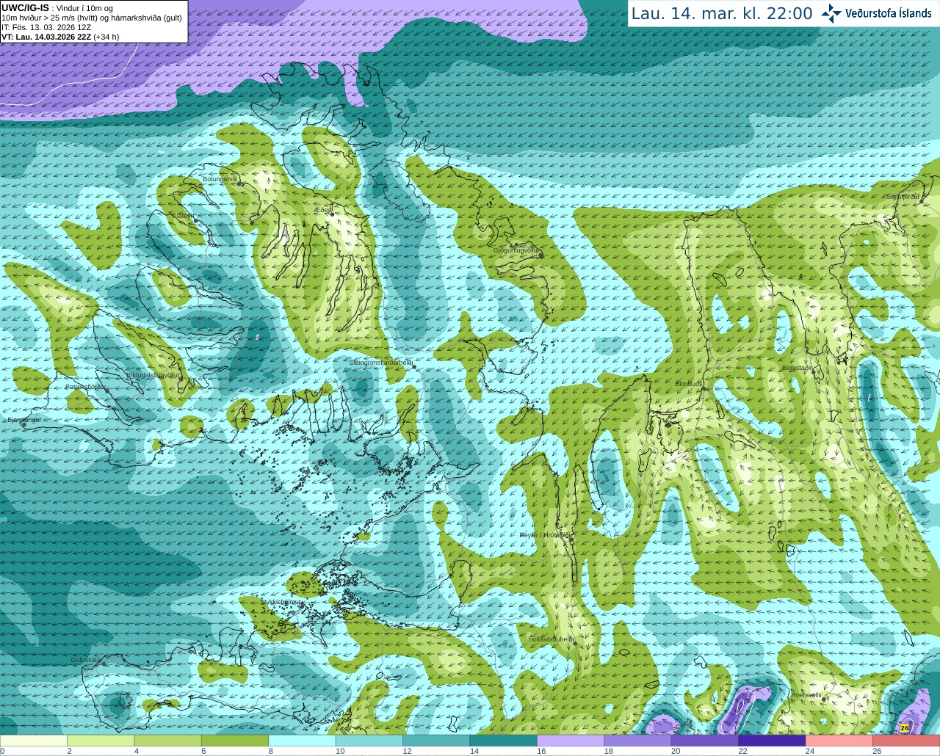Viewport: 940px width, 756px height.
Task: Click the Blönduós station dot
Action: point(704,388)
